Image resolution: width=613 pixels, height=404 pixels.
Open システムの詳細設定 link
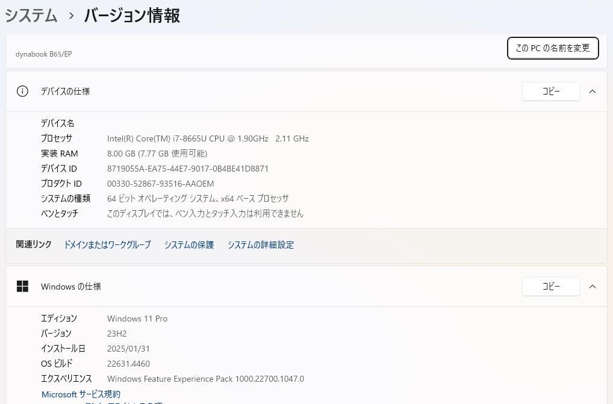(260, 244)
